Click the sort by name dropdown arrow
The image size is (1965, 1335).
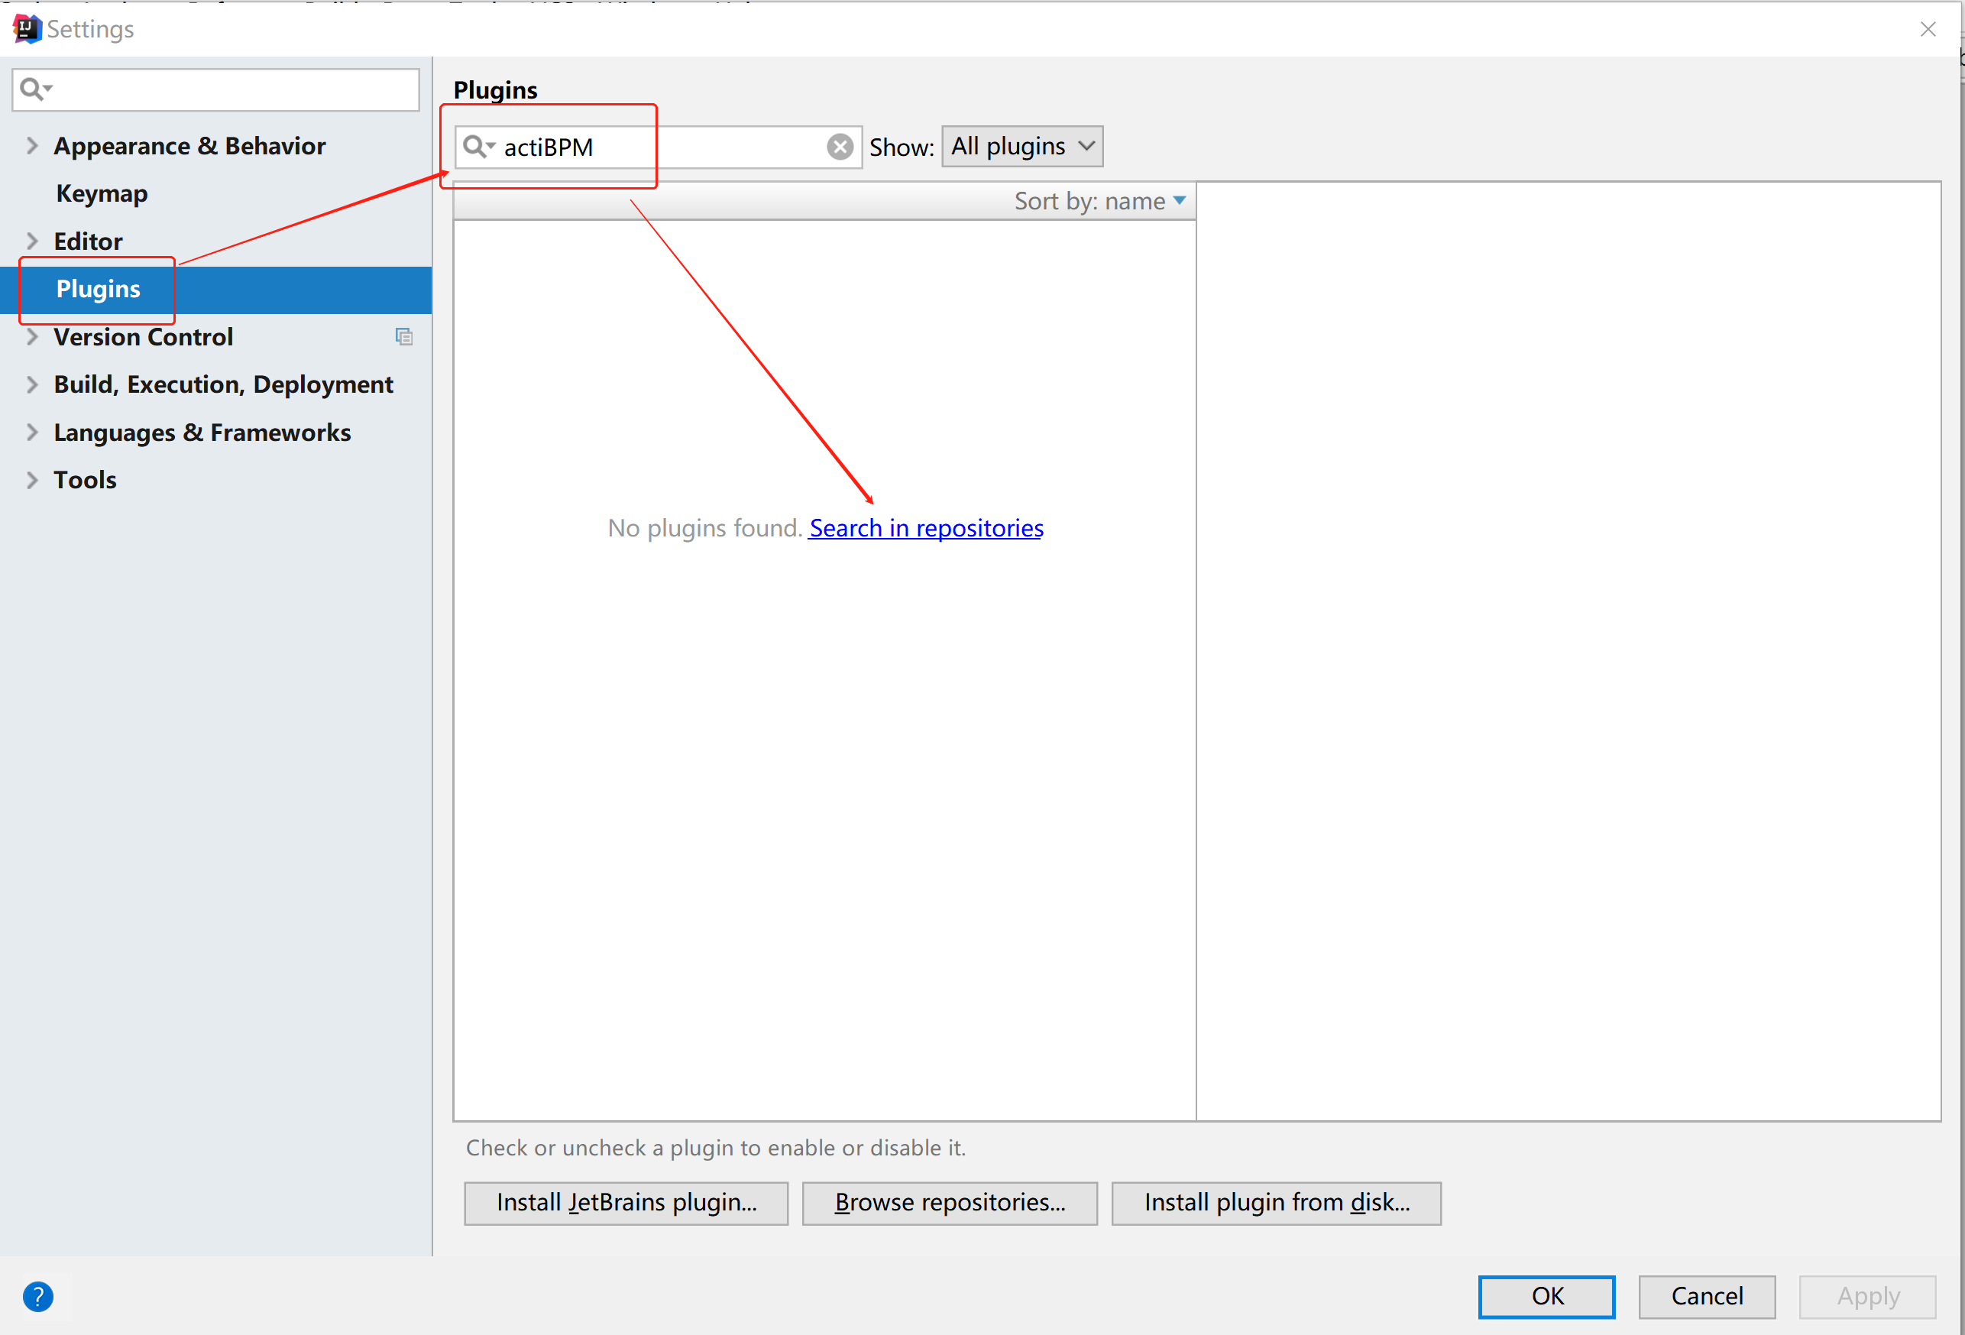click(1180, 199)
